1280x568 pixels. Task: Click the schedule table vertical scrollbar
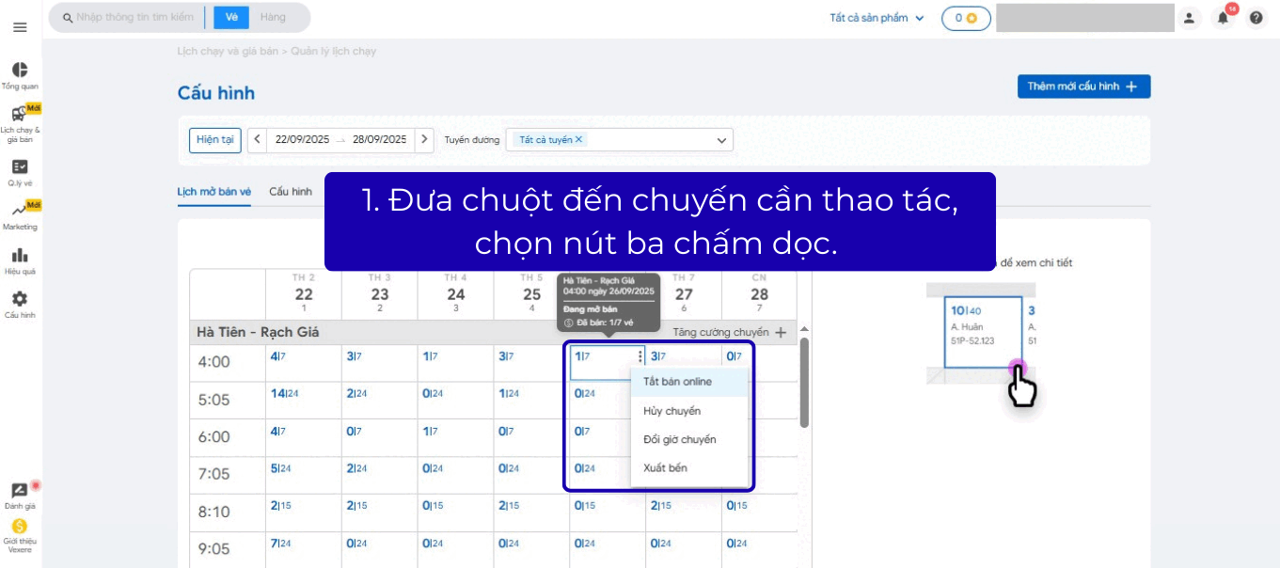tap(804, 381)
